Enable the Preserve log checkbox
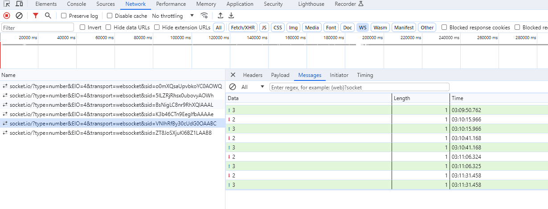This screenshot has width=548, height=209. click(64, 16)
